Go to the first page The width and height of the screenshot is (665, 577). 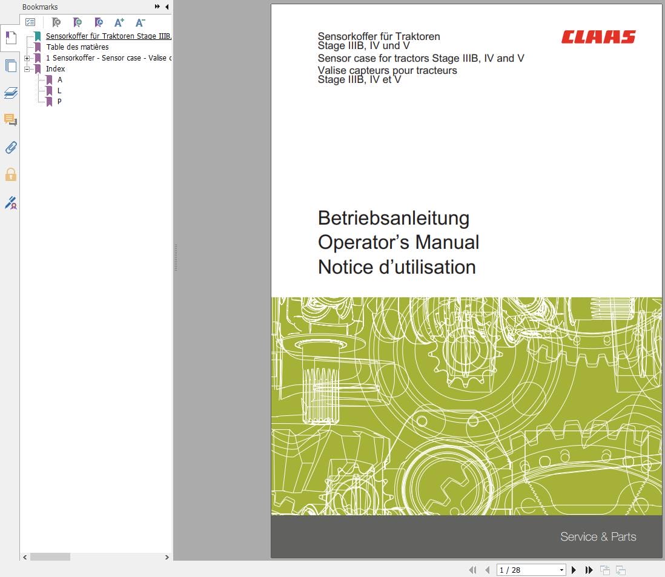point(472,570)
